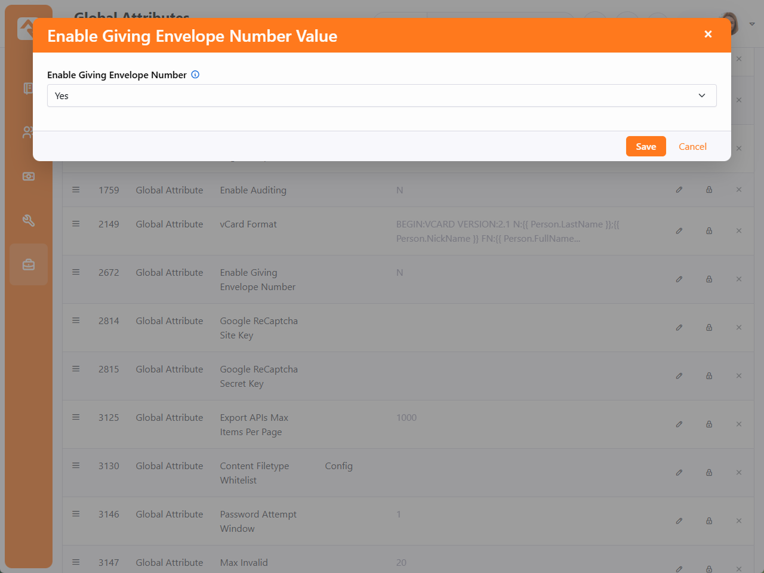
Task: Delete the Google ReCaptcha Site Key row
Action: pos(739,328)
